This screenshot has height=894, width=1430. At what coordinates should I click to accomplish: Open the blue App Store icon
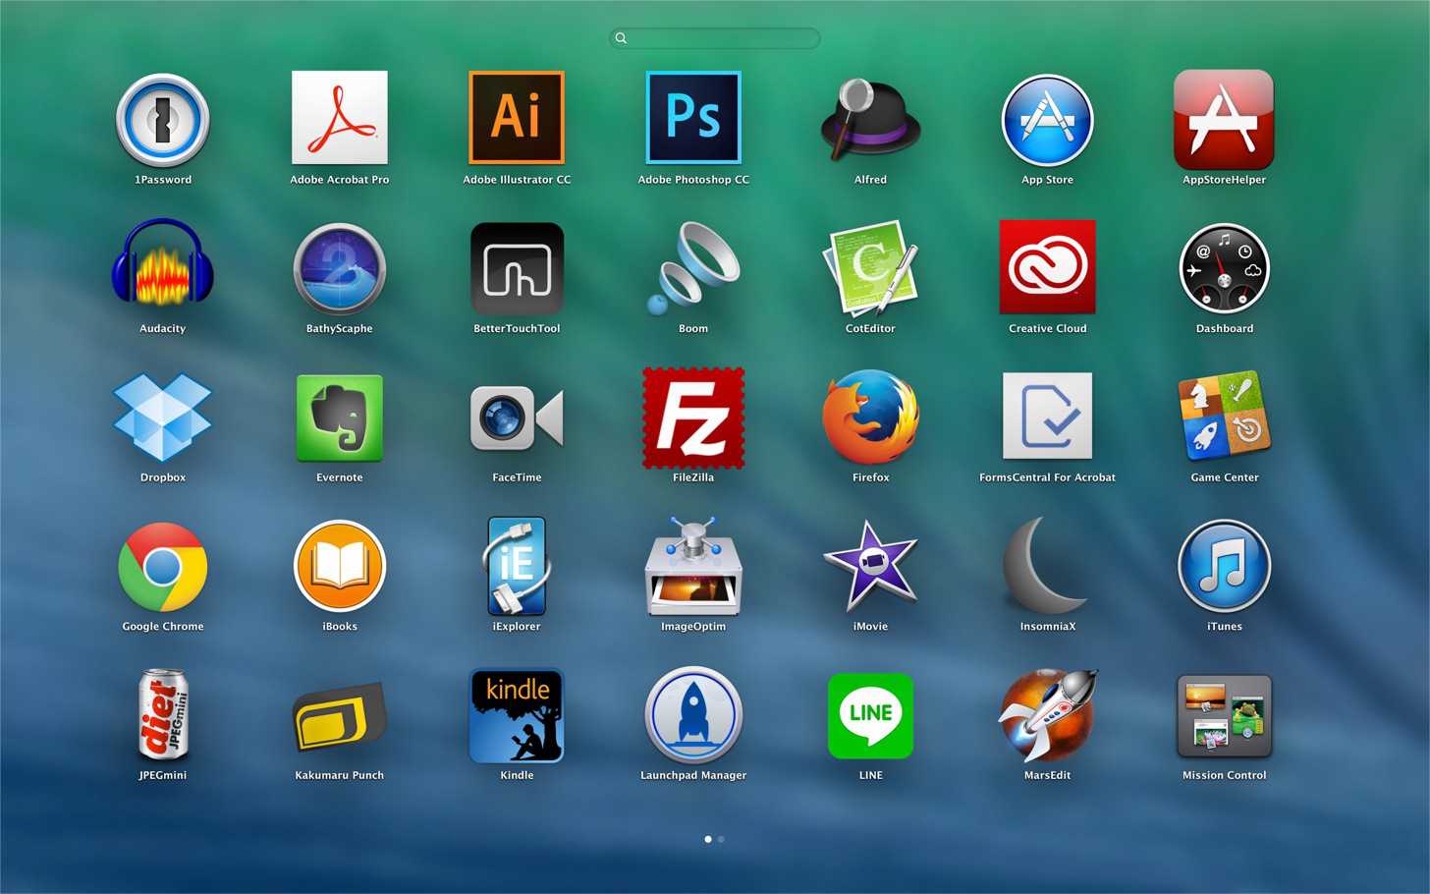click(x=1048, y=120)
